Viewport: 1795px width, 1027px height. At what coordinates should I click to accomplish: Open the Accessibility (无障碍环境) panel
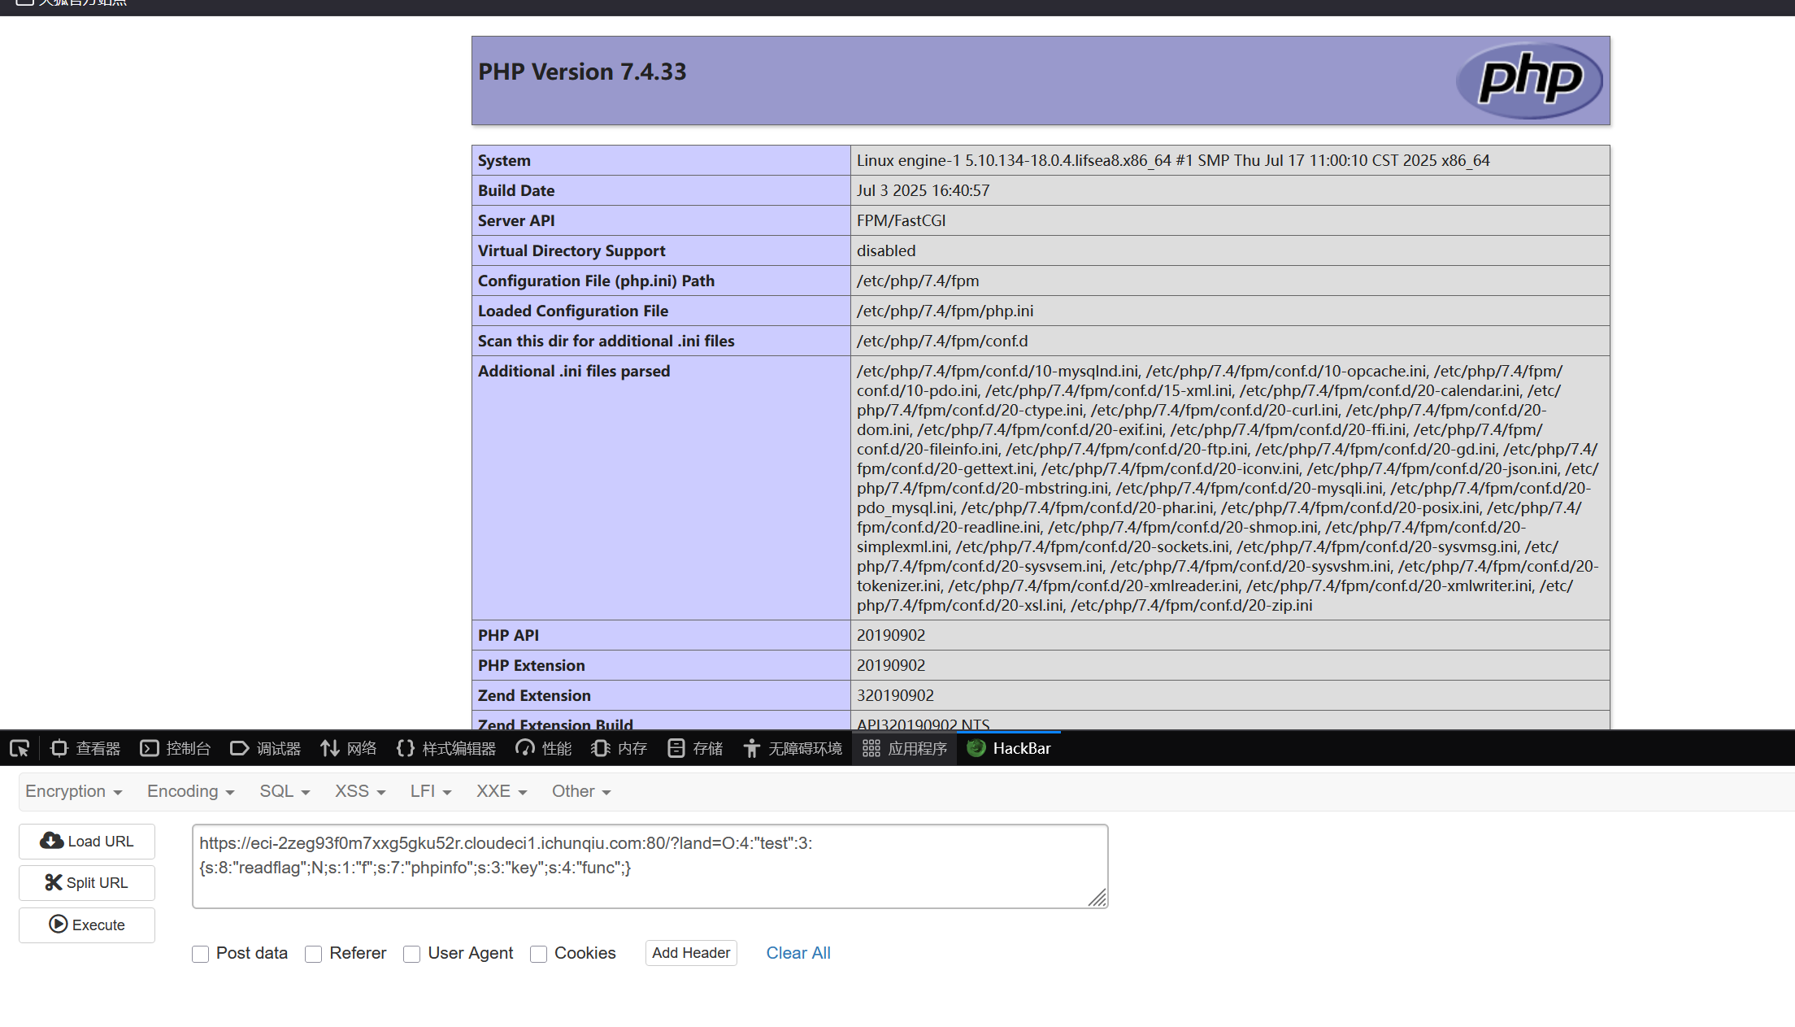[x=793, y=748]
